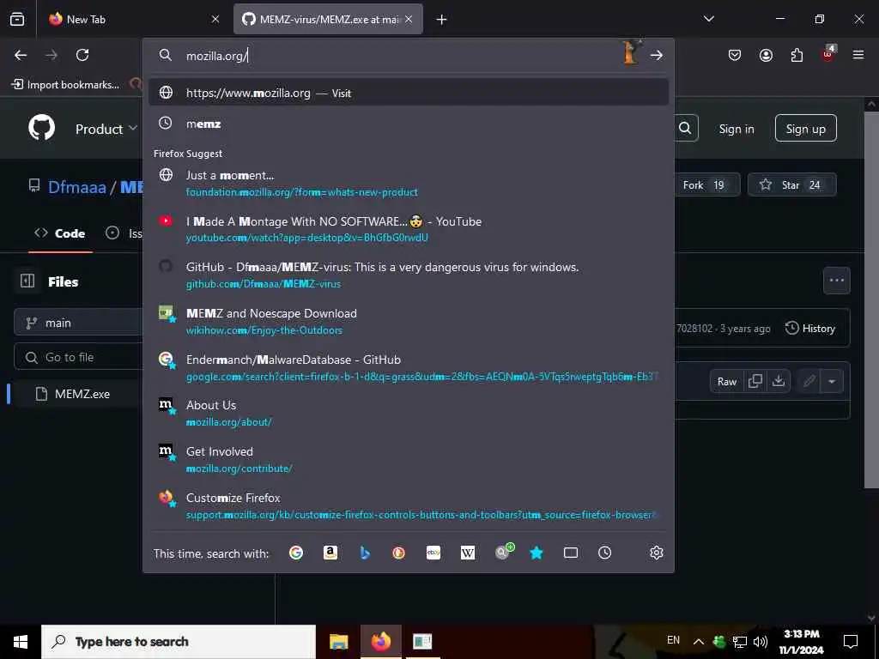Show hidden system tray icons

(x=699, y=641)
